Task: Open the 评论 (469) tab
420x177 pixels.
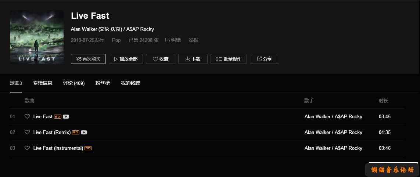Action: coord(74,83)
